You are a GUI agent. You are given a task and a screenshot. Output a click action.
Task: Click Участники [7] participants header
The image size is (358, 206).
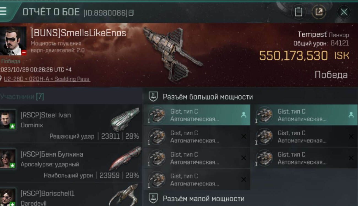coord(22,96)
